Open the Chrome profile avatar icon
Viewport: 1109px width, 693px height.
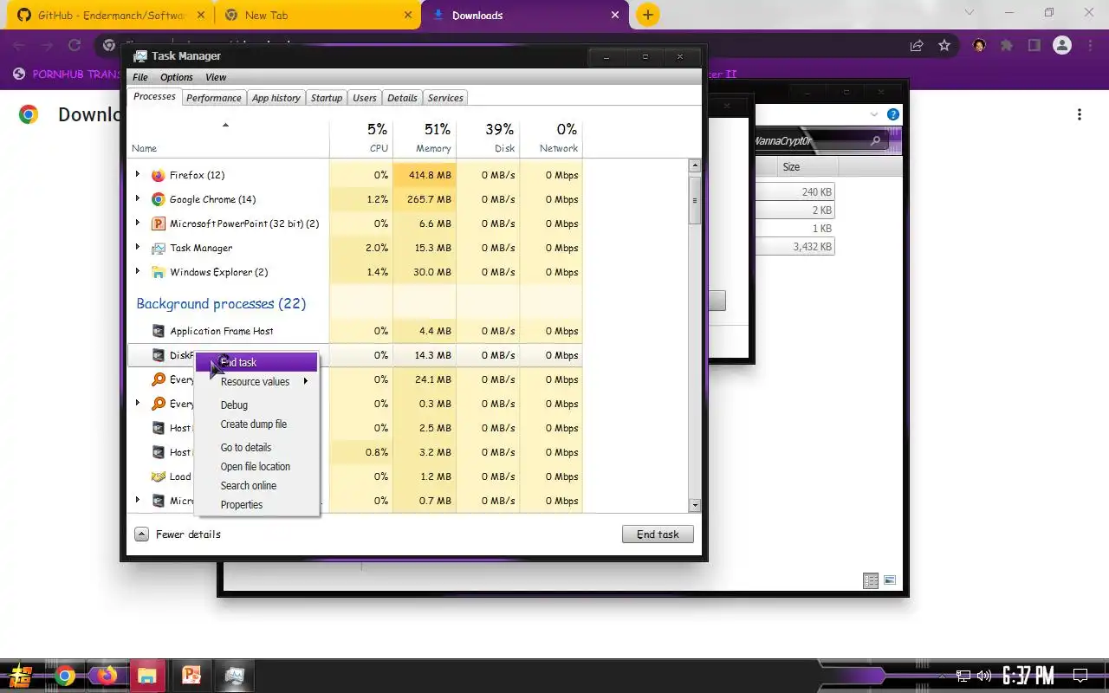tap(1062, 46)
